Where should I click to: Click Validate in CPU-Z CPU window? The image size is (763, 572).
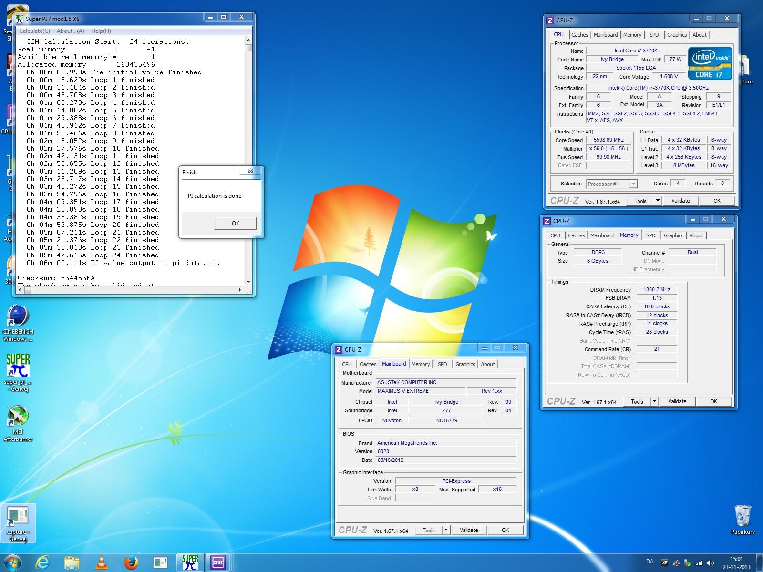coord(681,201)
